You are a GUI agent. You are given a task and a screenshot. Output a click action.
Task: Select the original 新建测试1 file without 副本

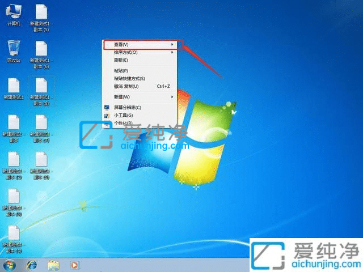(x=14, y=89)
